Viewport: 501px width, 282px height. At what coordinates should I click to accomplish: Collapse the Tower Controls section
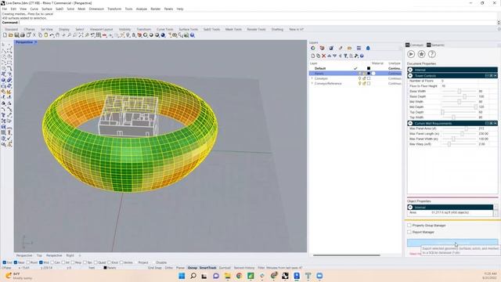click(410, 76)
